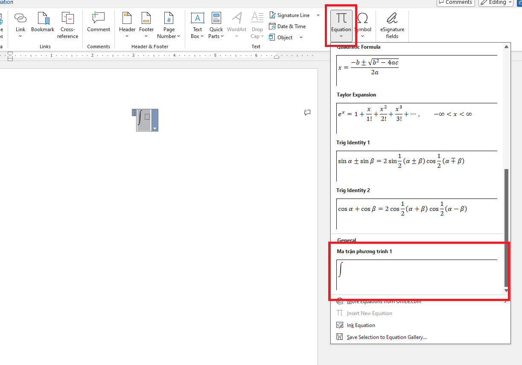The width and height of the screenshot is (522, 365).
Task: Choose Ink Equation
Action: tap(420, 325)
